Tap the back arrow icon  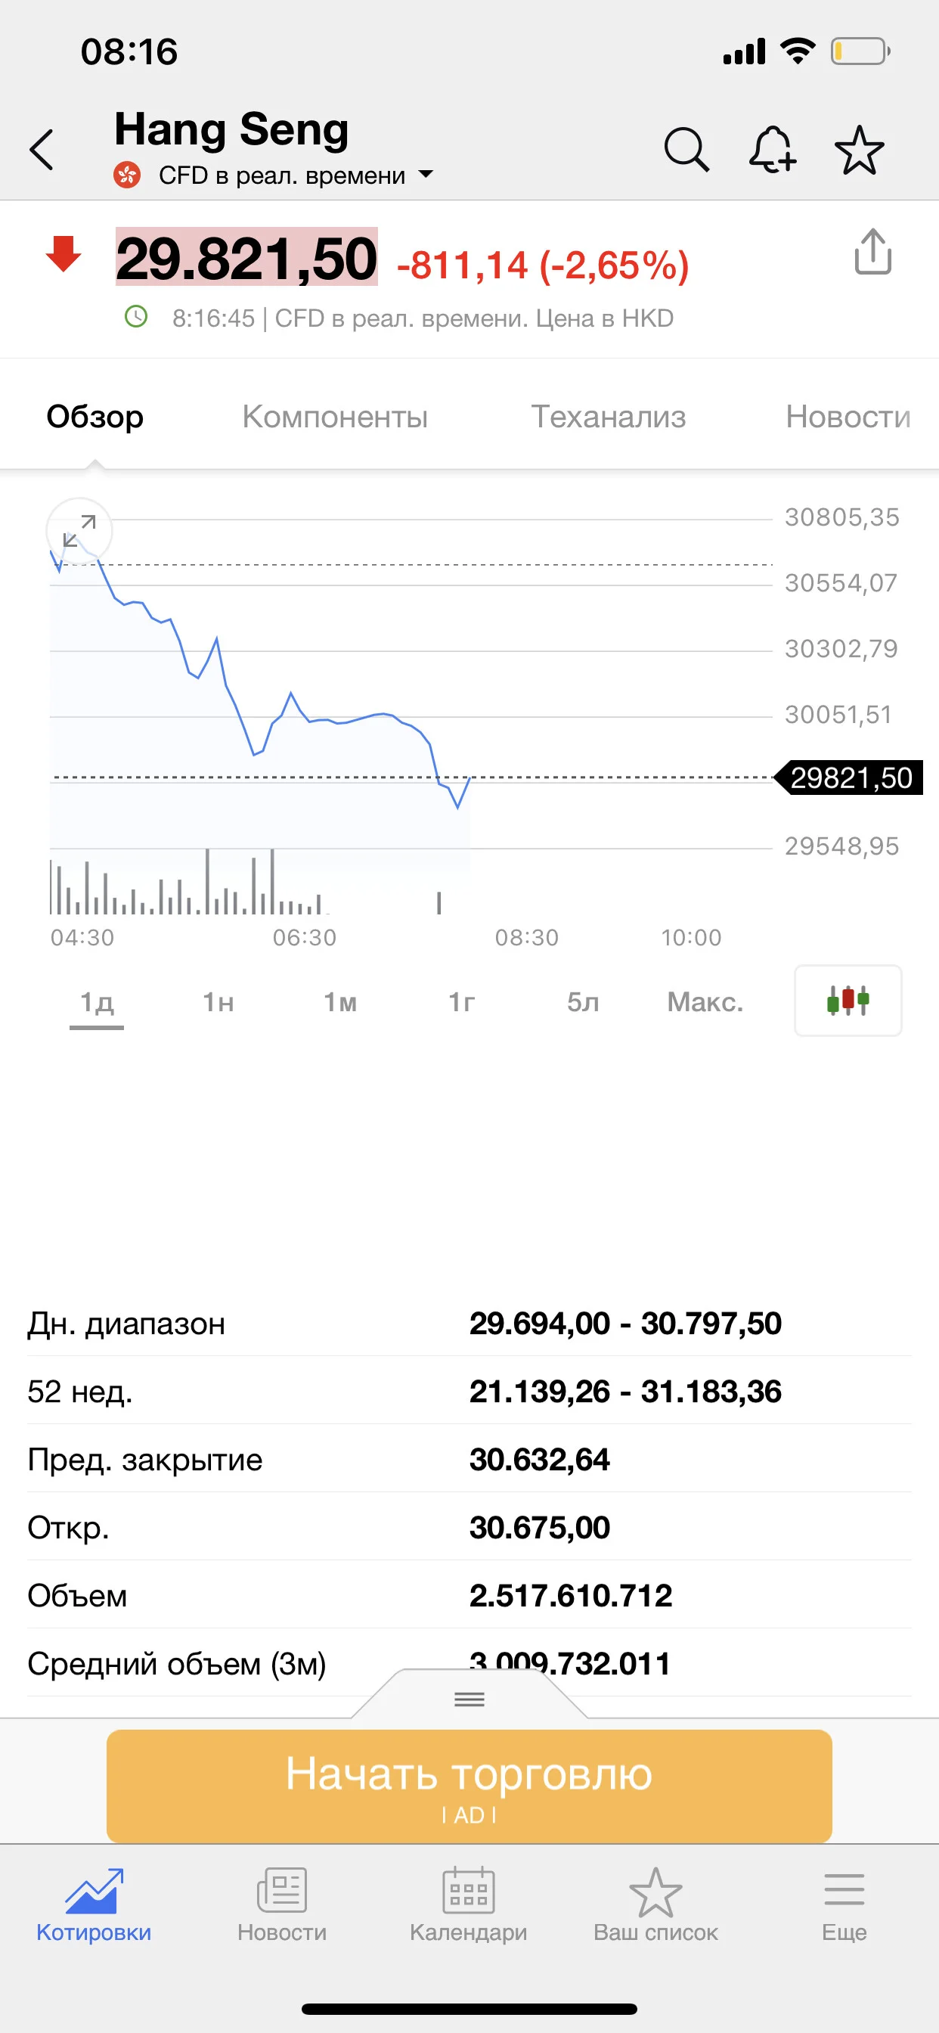(42, 149)
